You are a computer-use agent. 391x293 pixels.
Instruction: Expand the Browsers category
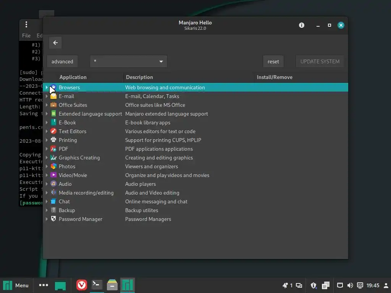pyautogui.click(x=47, y=87)
